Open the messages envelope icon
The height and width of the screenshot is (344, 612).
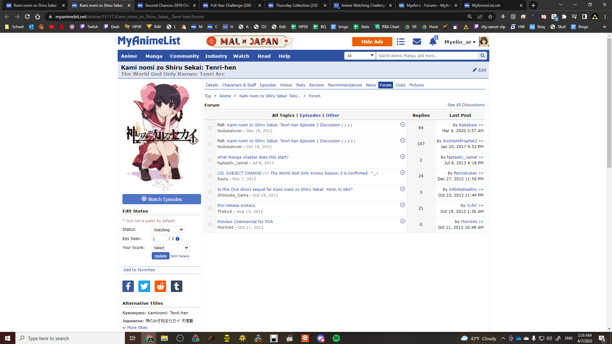click(417, 42)
